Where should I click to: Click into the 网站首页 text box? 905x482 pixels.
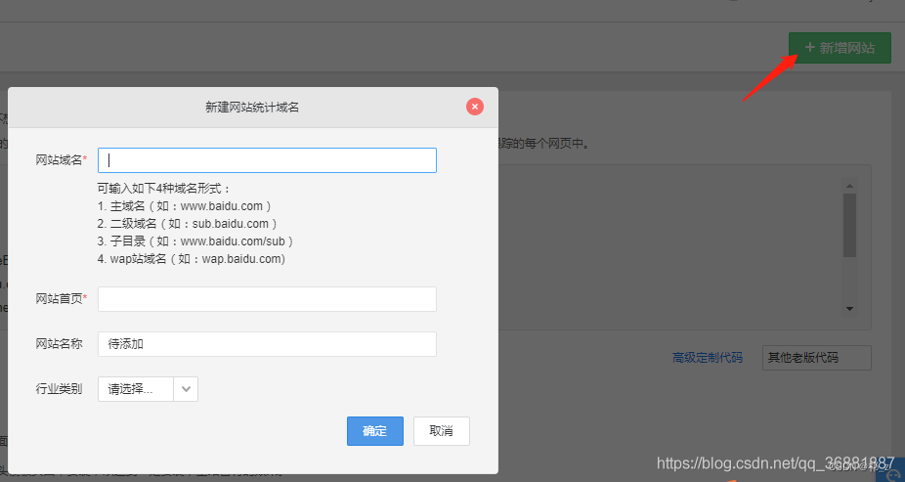267,299
